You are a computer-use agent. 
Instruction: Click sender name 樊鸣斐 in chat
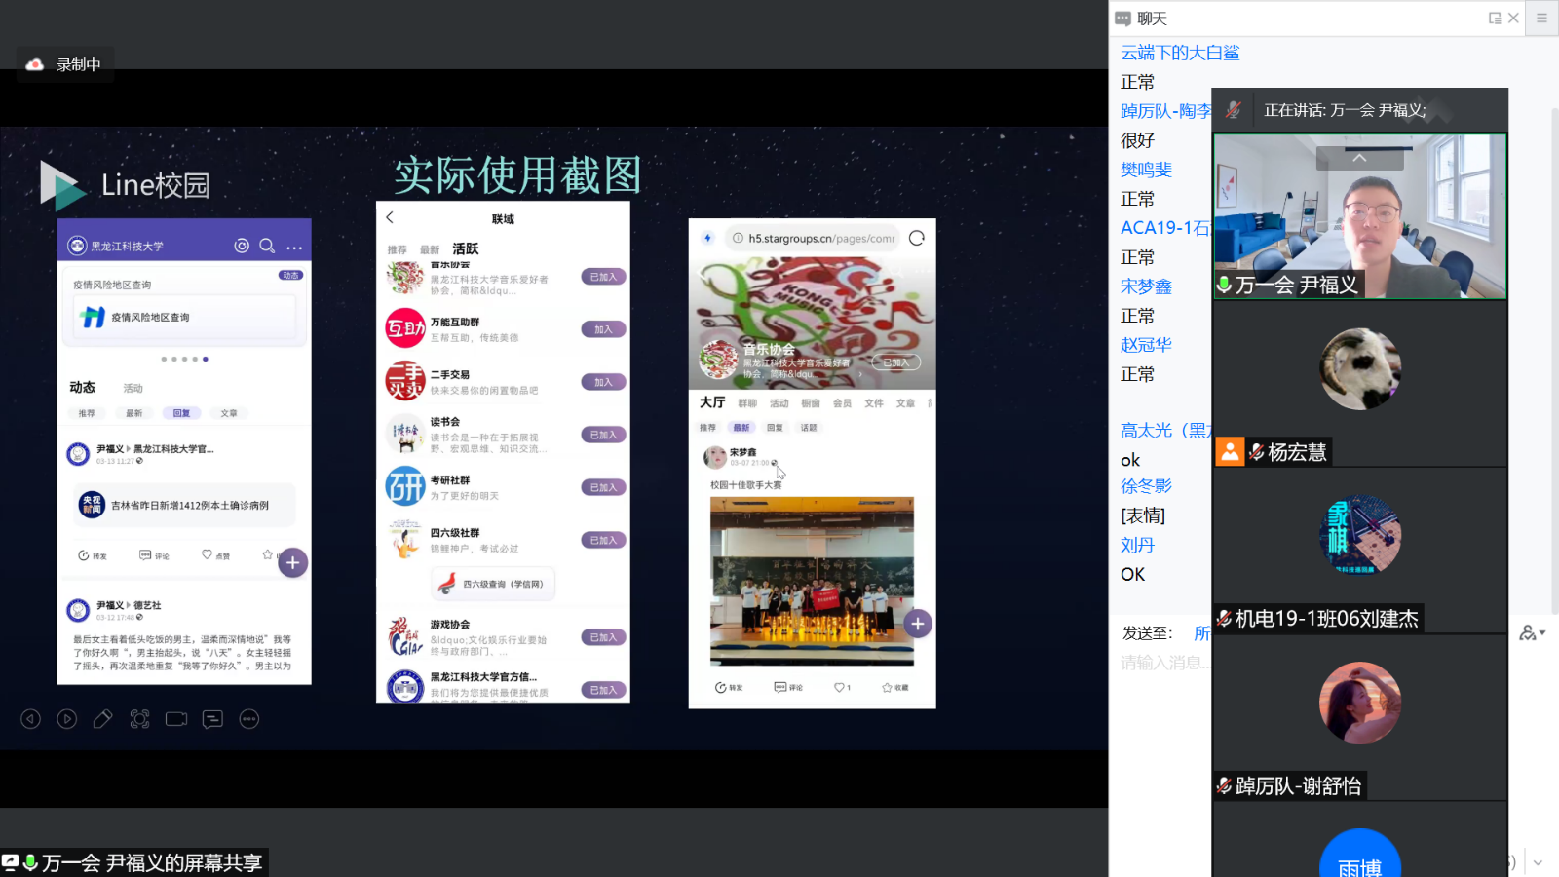pos(1146,170)
